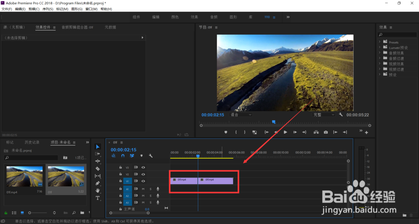Screen dimensions: 419x224
Task: Select the Selection arrow tool
Action: coord(98,147)
